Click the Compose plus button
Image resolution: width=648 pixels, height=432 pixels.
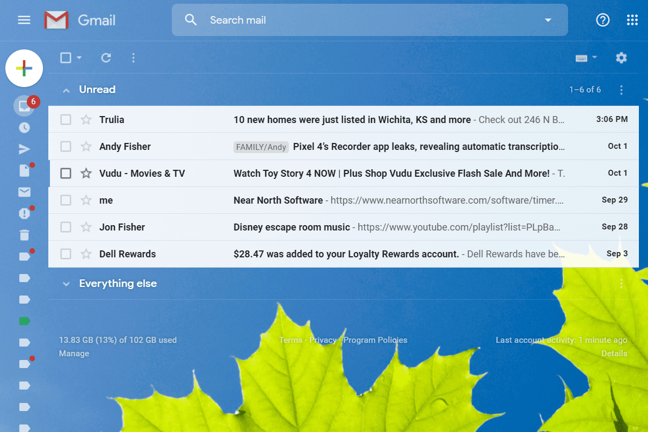point(24,68)
